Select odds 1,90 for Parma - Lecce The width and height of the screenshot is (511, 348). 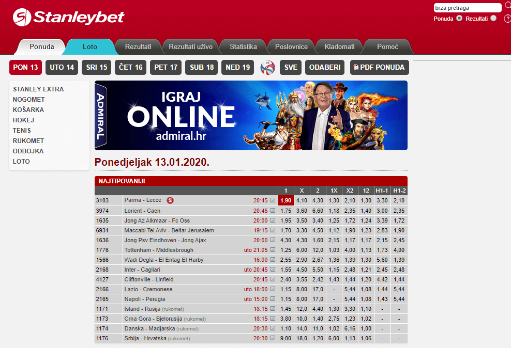[x=286, y=200]
